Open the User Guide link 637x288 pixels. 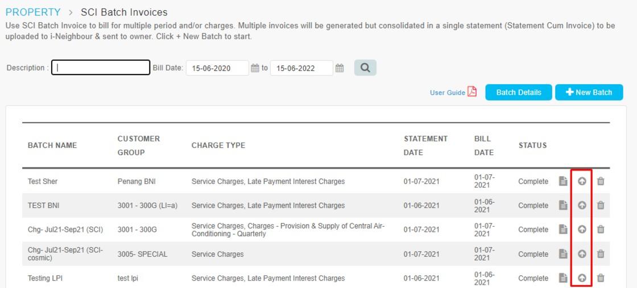447,93
